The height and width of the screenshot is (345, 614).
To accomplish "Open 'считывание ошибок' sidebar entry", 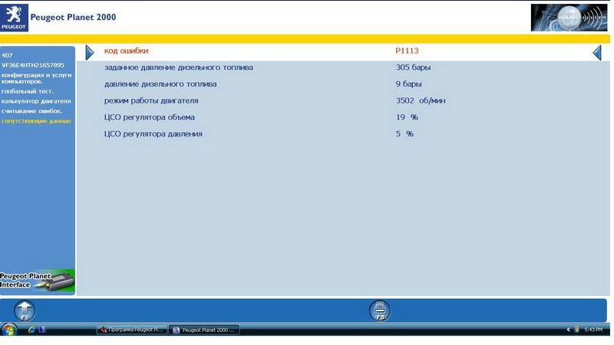I will click(31, 111).
